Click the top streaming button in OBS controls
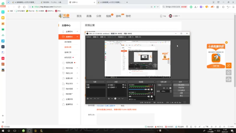The image size is (236, 133). (x=181, y=85)
